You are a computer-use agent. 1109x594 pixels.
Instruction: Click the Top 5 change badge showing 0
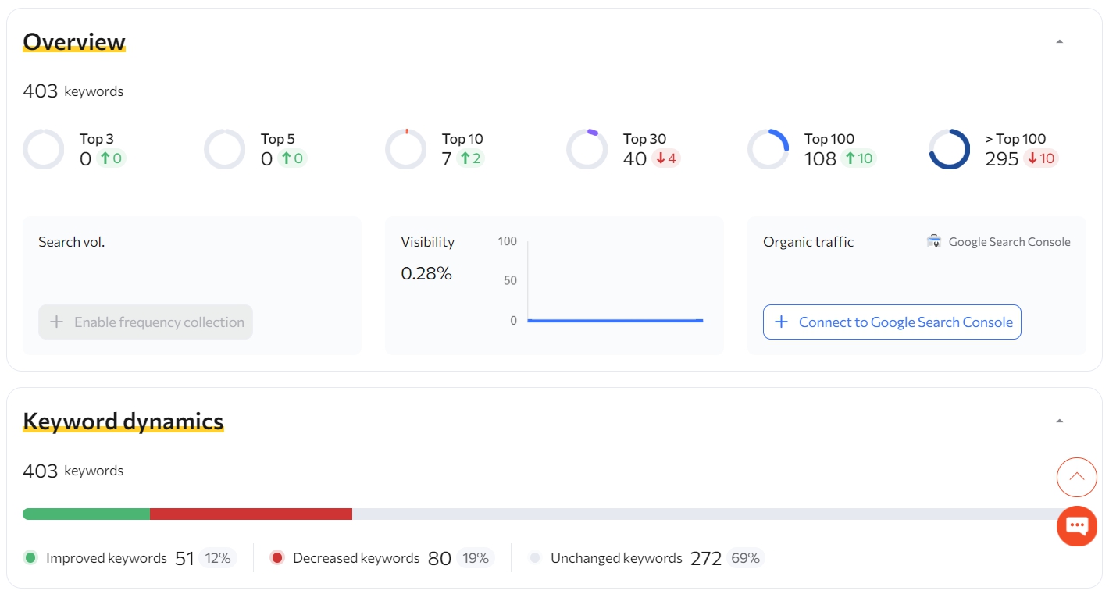[292, 158]
